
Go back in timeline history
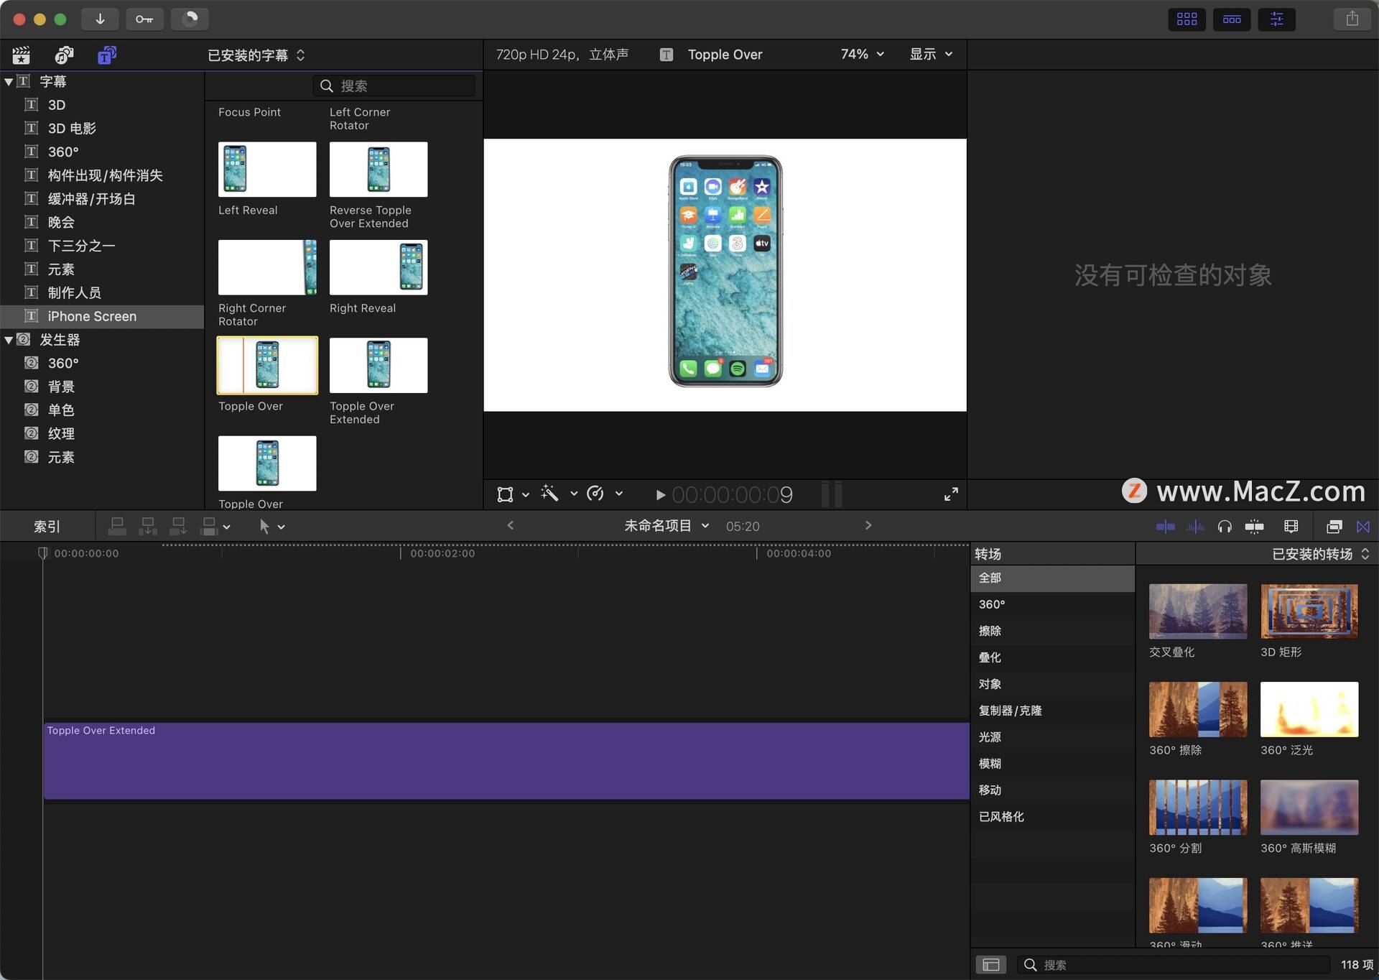click(x=511, y=526)
